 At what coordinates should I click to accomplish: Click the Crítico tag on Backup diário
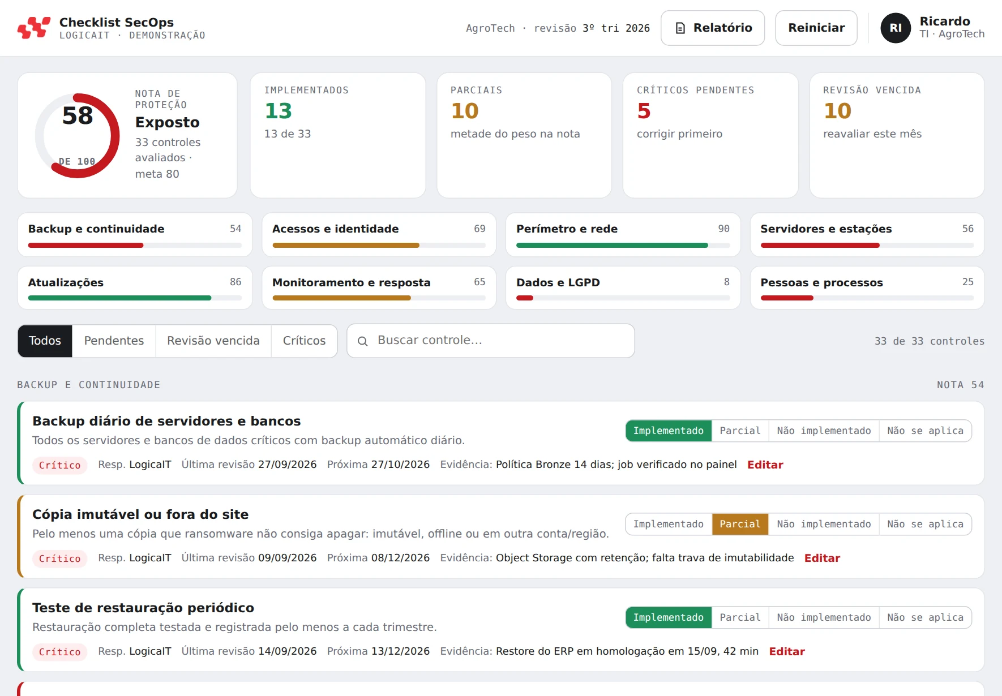coord(59,465)
